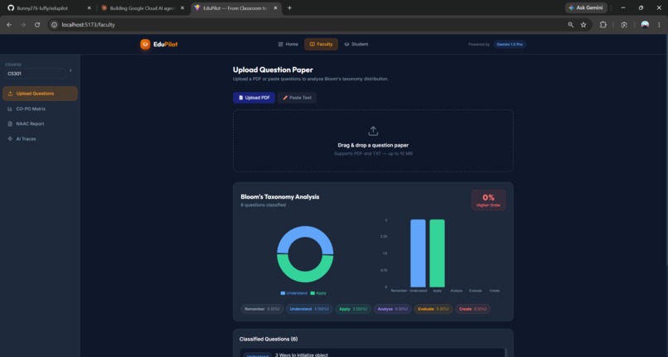668x357 pixels.
Task: Open Upload Questions in the sidebar
Action: pos(40,94)
